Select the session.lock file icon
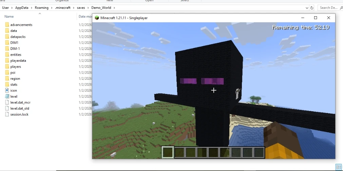343x171 pixels. (x=7, y=114)
